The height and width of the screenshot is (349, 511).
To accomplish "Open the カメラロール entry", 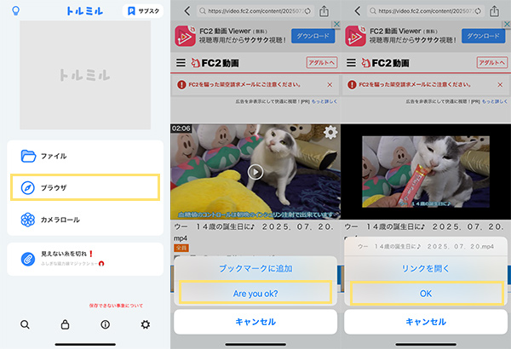I will point(85,220).
